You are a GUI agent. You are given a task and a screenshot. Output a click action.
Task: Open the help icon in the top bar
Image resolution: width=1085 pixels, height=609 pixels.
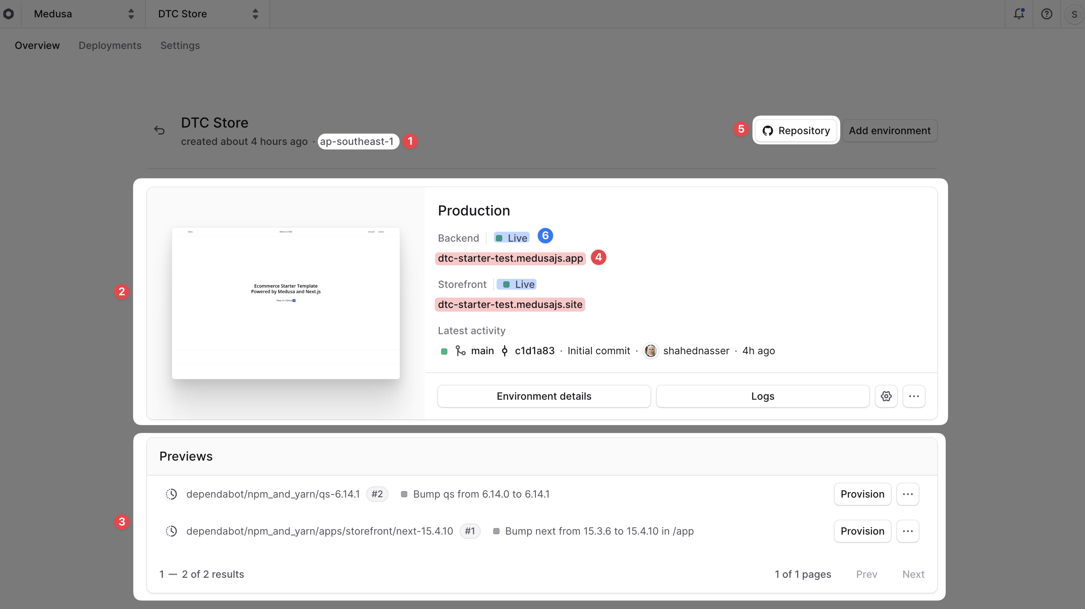tap(1047, 14)
